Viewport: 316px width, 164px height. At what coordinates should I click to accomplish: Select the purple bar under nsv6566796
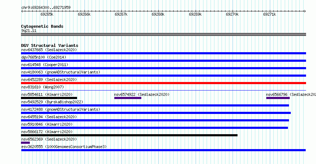tap(278, 98)
